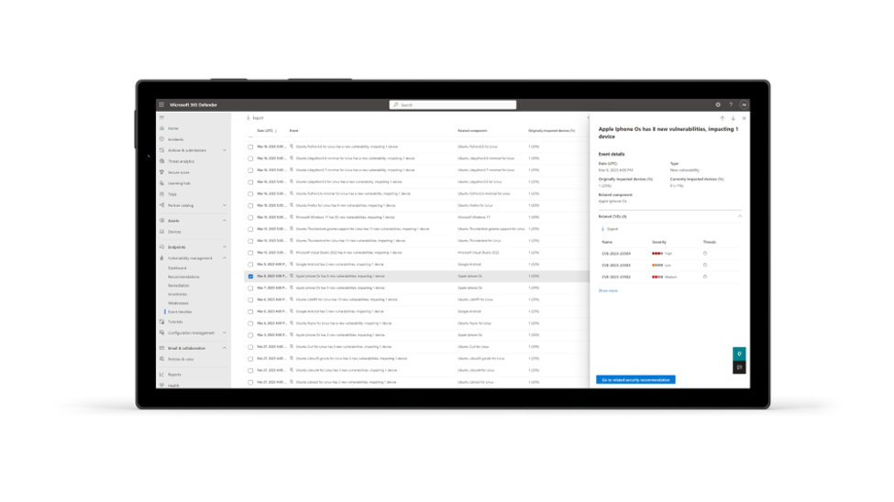The image size is (894, 502).
Task: Collapse the Email & collaboration chevron
Action: tap(225, 348)
